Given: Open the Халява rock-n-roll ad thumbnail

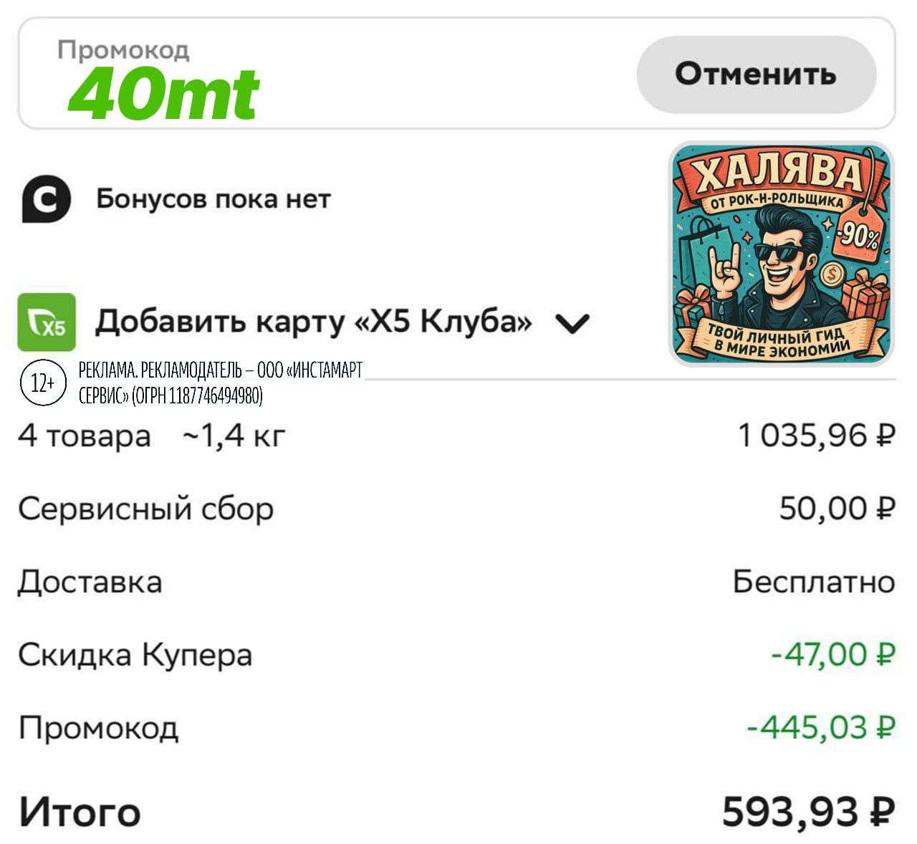Looking at the screenshot, I should pyautogui.click(x=782, y=254).
